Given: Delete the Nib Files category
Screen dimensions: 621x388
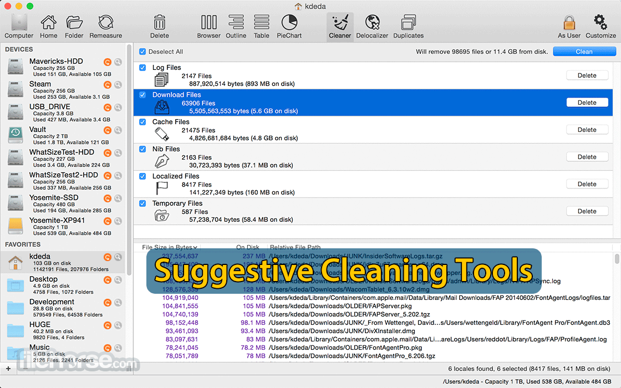Looking at the screenshot, I should (587, 157).
